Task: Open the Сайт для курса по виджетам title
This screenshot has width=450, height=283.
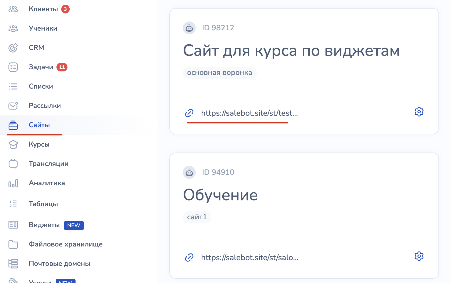Action: click(x=291, y=51)
